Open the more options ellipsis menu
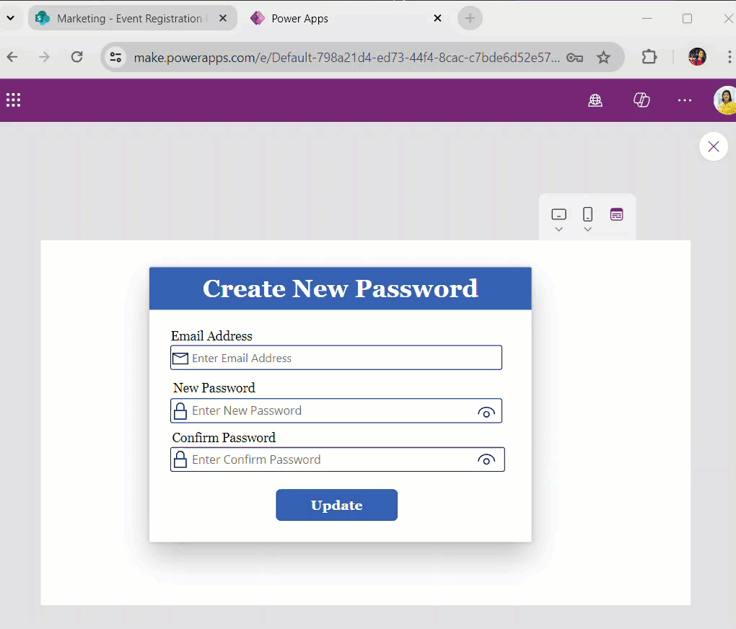The image size is (736, 629). pos(684,100)
